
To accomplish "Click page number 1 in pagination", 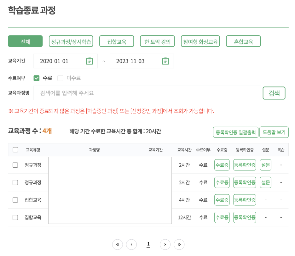I will (148, 244).
